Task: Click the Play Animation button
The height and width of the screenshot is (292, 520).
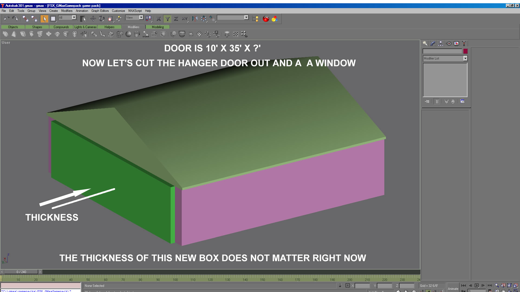Action: (x=477, y=286)
